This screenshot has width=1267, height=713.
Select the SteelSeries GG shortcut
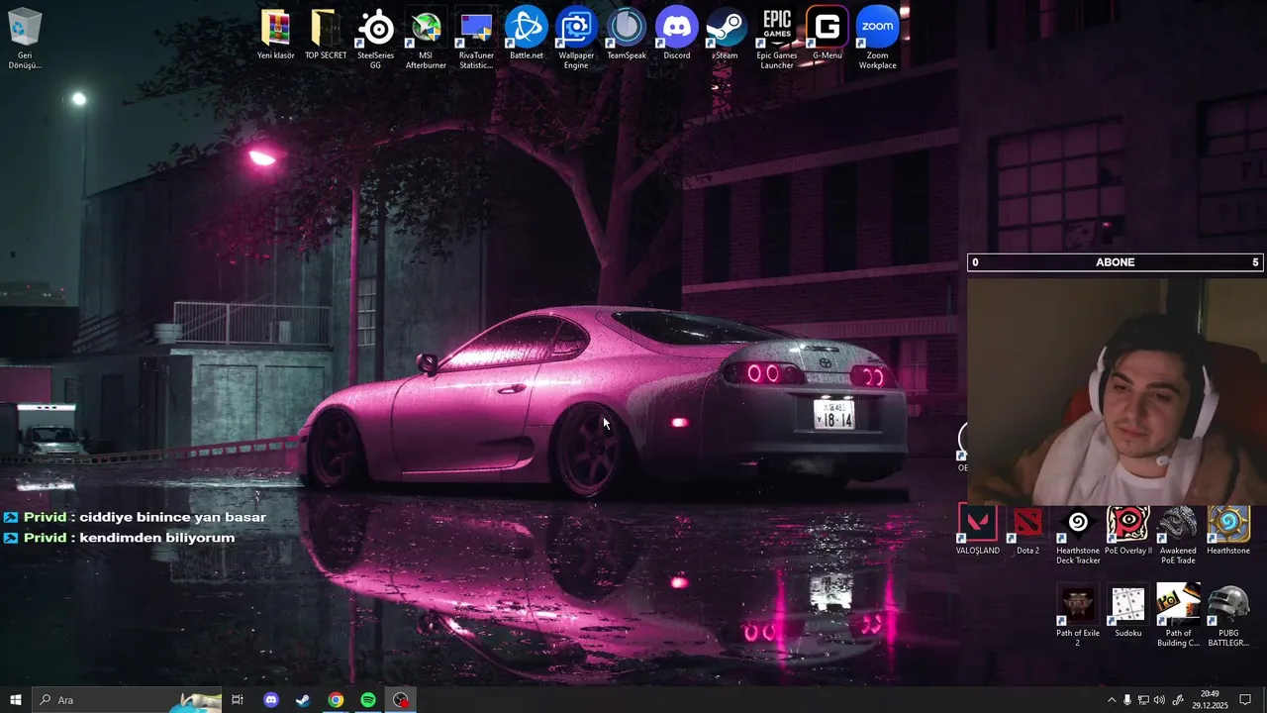click(375, 38)
